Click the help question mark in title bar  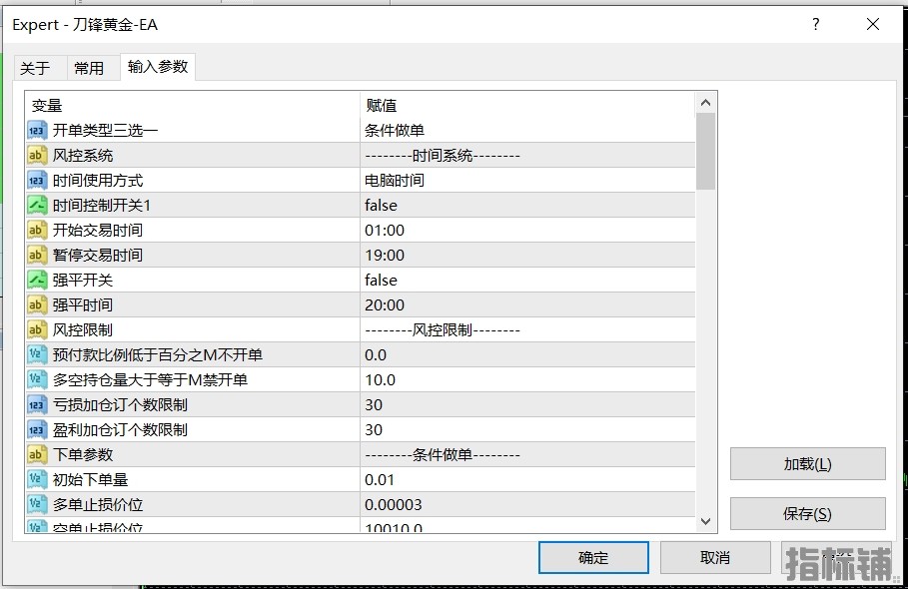[x=816, y=25]
